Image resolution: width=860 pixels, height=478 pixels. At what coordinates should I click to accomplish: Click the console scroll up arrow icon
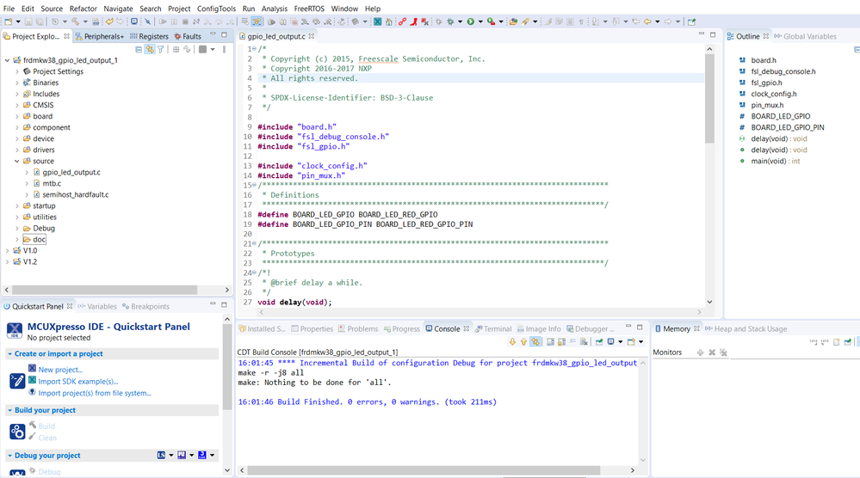pos(523,341)
